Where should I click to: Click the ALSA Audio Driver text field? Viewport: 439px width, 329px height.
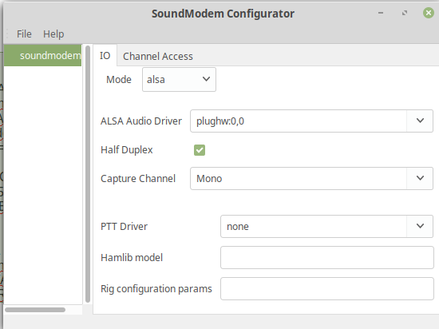(299, 121)
